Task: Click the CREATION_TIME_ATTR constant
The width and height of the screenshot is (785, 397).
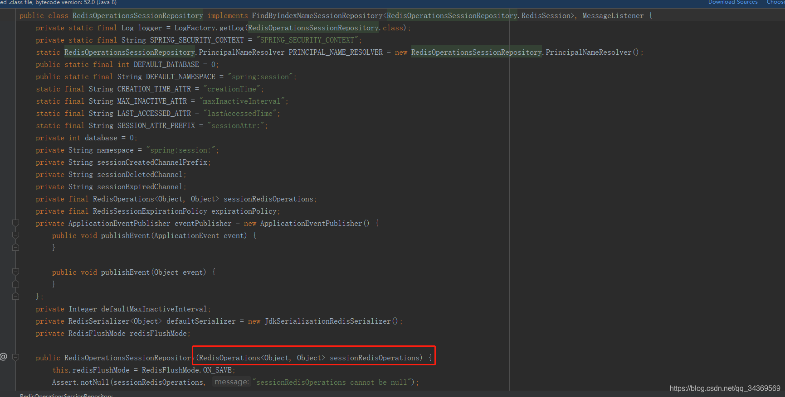Action: [154, 89]
